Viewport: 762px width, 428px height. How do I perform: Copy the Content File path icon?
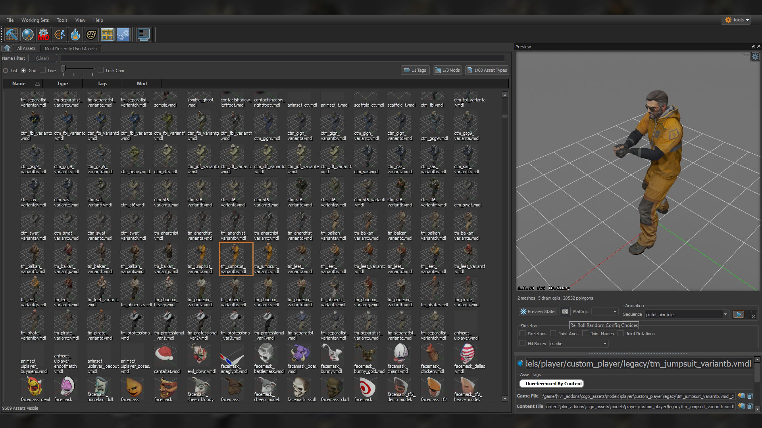point(750,406)
